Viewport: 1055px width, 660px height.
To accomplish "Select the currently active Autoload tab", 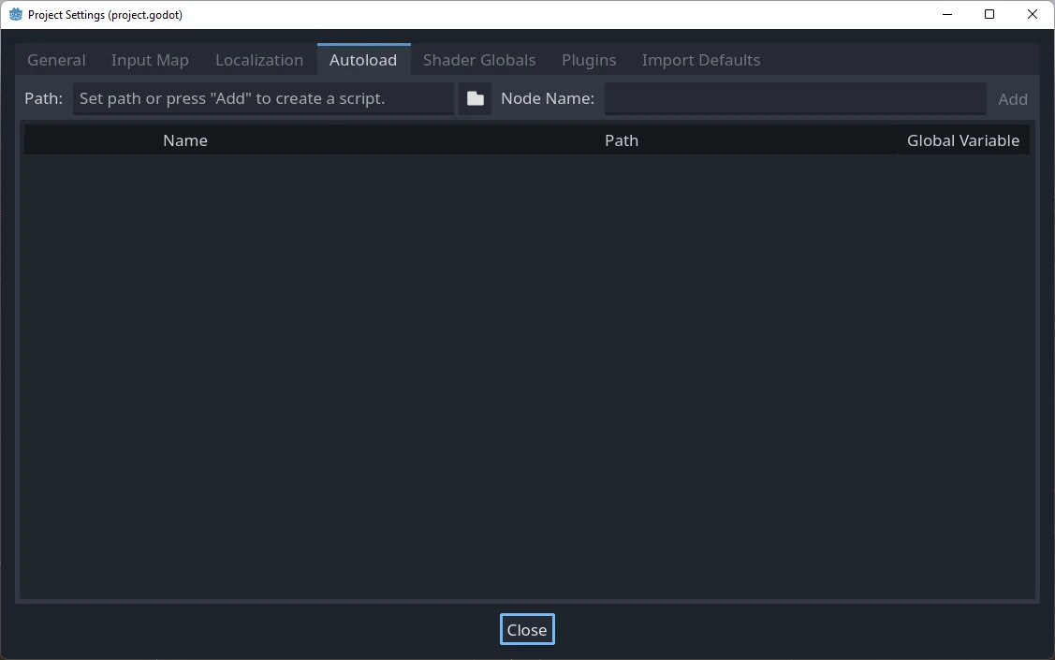I will [x=363, y=59].
